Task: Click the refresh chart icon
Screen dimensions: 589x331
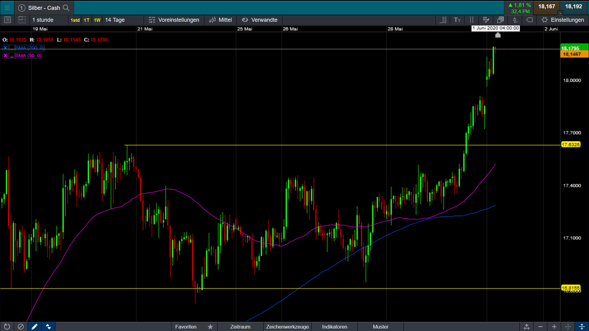Action: [x=7, y=327]
